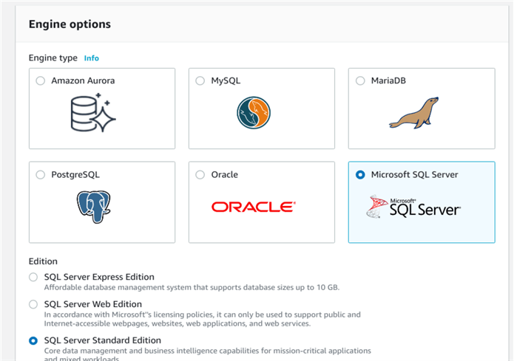Select the PostgreSQL radio button
Viewport: 514px width, 361px height.
point(40,175)
